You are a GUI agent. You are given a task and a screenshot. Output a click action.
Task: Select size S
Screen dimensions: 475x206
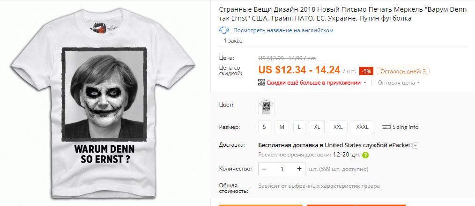264,127
